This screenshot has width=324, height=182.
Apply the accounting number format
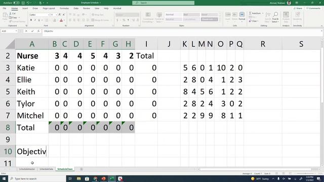(117, 20)
